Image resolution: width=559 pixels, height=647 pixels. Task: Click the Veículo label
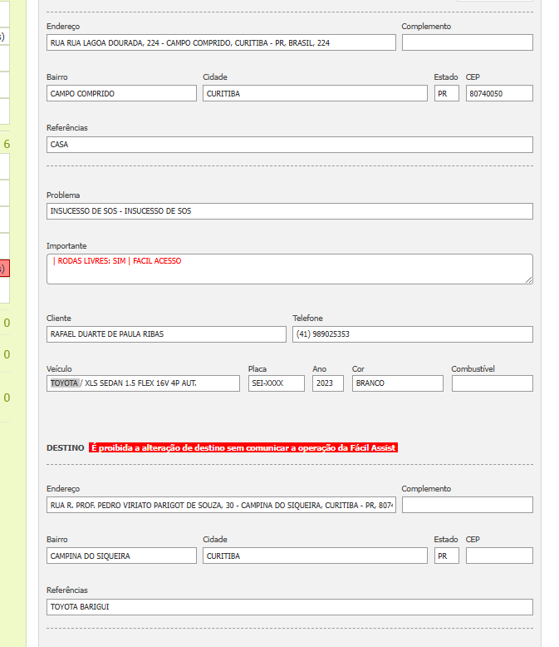[x=59, y=369]
